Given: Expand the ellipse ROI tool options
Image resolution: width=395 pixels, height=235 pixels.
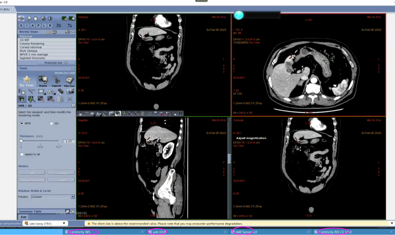Looking at the screenshot, I should tap(44, 94).
